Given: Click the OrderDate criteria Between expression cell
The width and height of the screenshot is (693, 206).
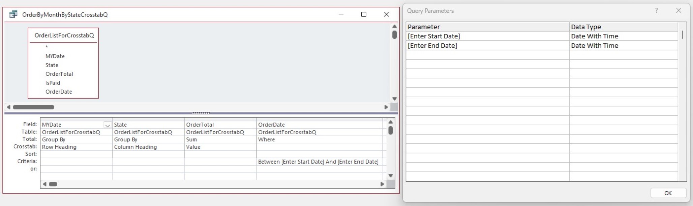Looking at the screenshot, I should click(x=319, y=162).
